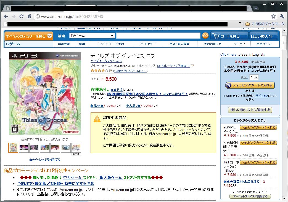Click マーケットプレイスに出品する button
Viewport: 288px width, 202px height.
click(250, 196)
